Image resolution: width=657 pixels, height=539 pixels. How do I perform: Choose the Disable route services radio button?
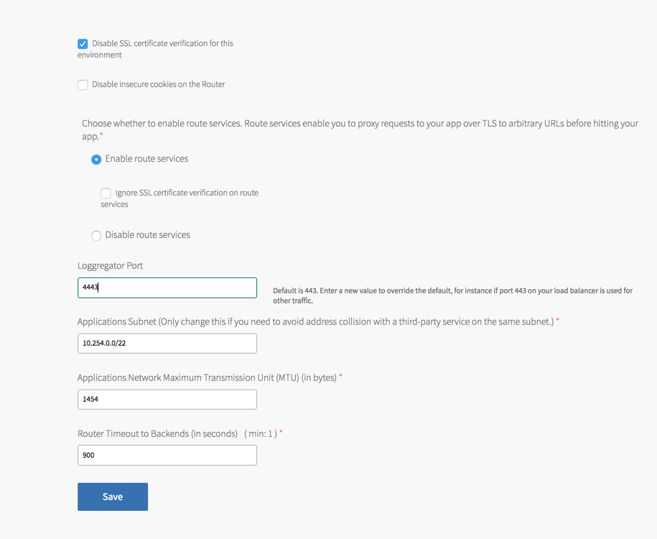click(x=96, y=236)
